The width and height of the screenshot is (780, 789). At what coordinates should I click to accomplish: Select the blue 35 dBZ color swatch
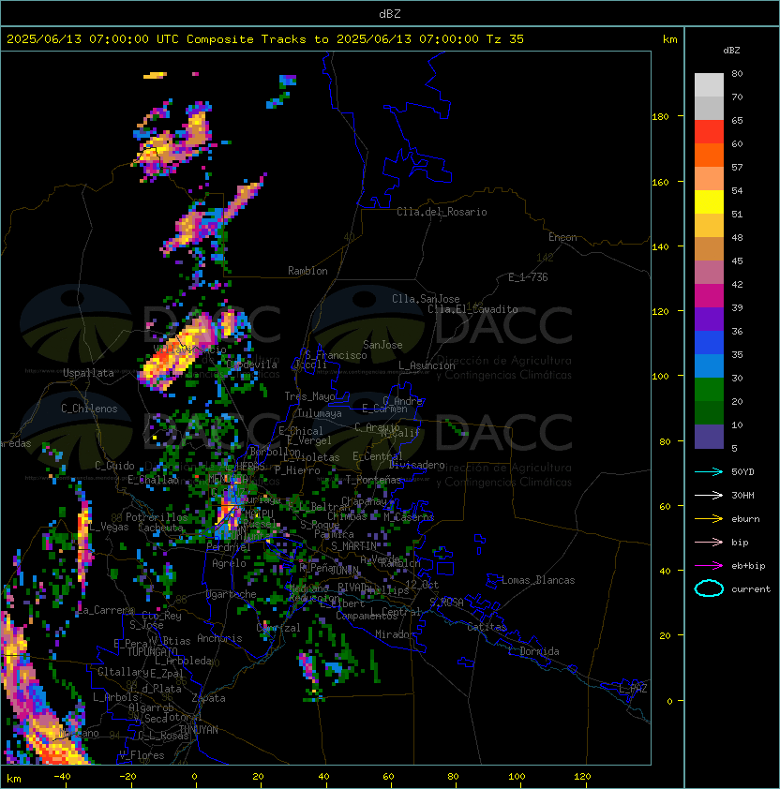coord(709,343)
